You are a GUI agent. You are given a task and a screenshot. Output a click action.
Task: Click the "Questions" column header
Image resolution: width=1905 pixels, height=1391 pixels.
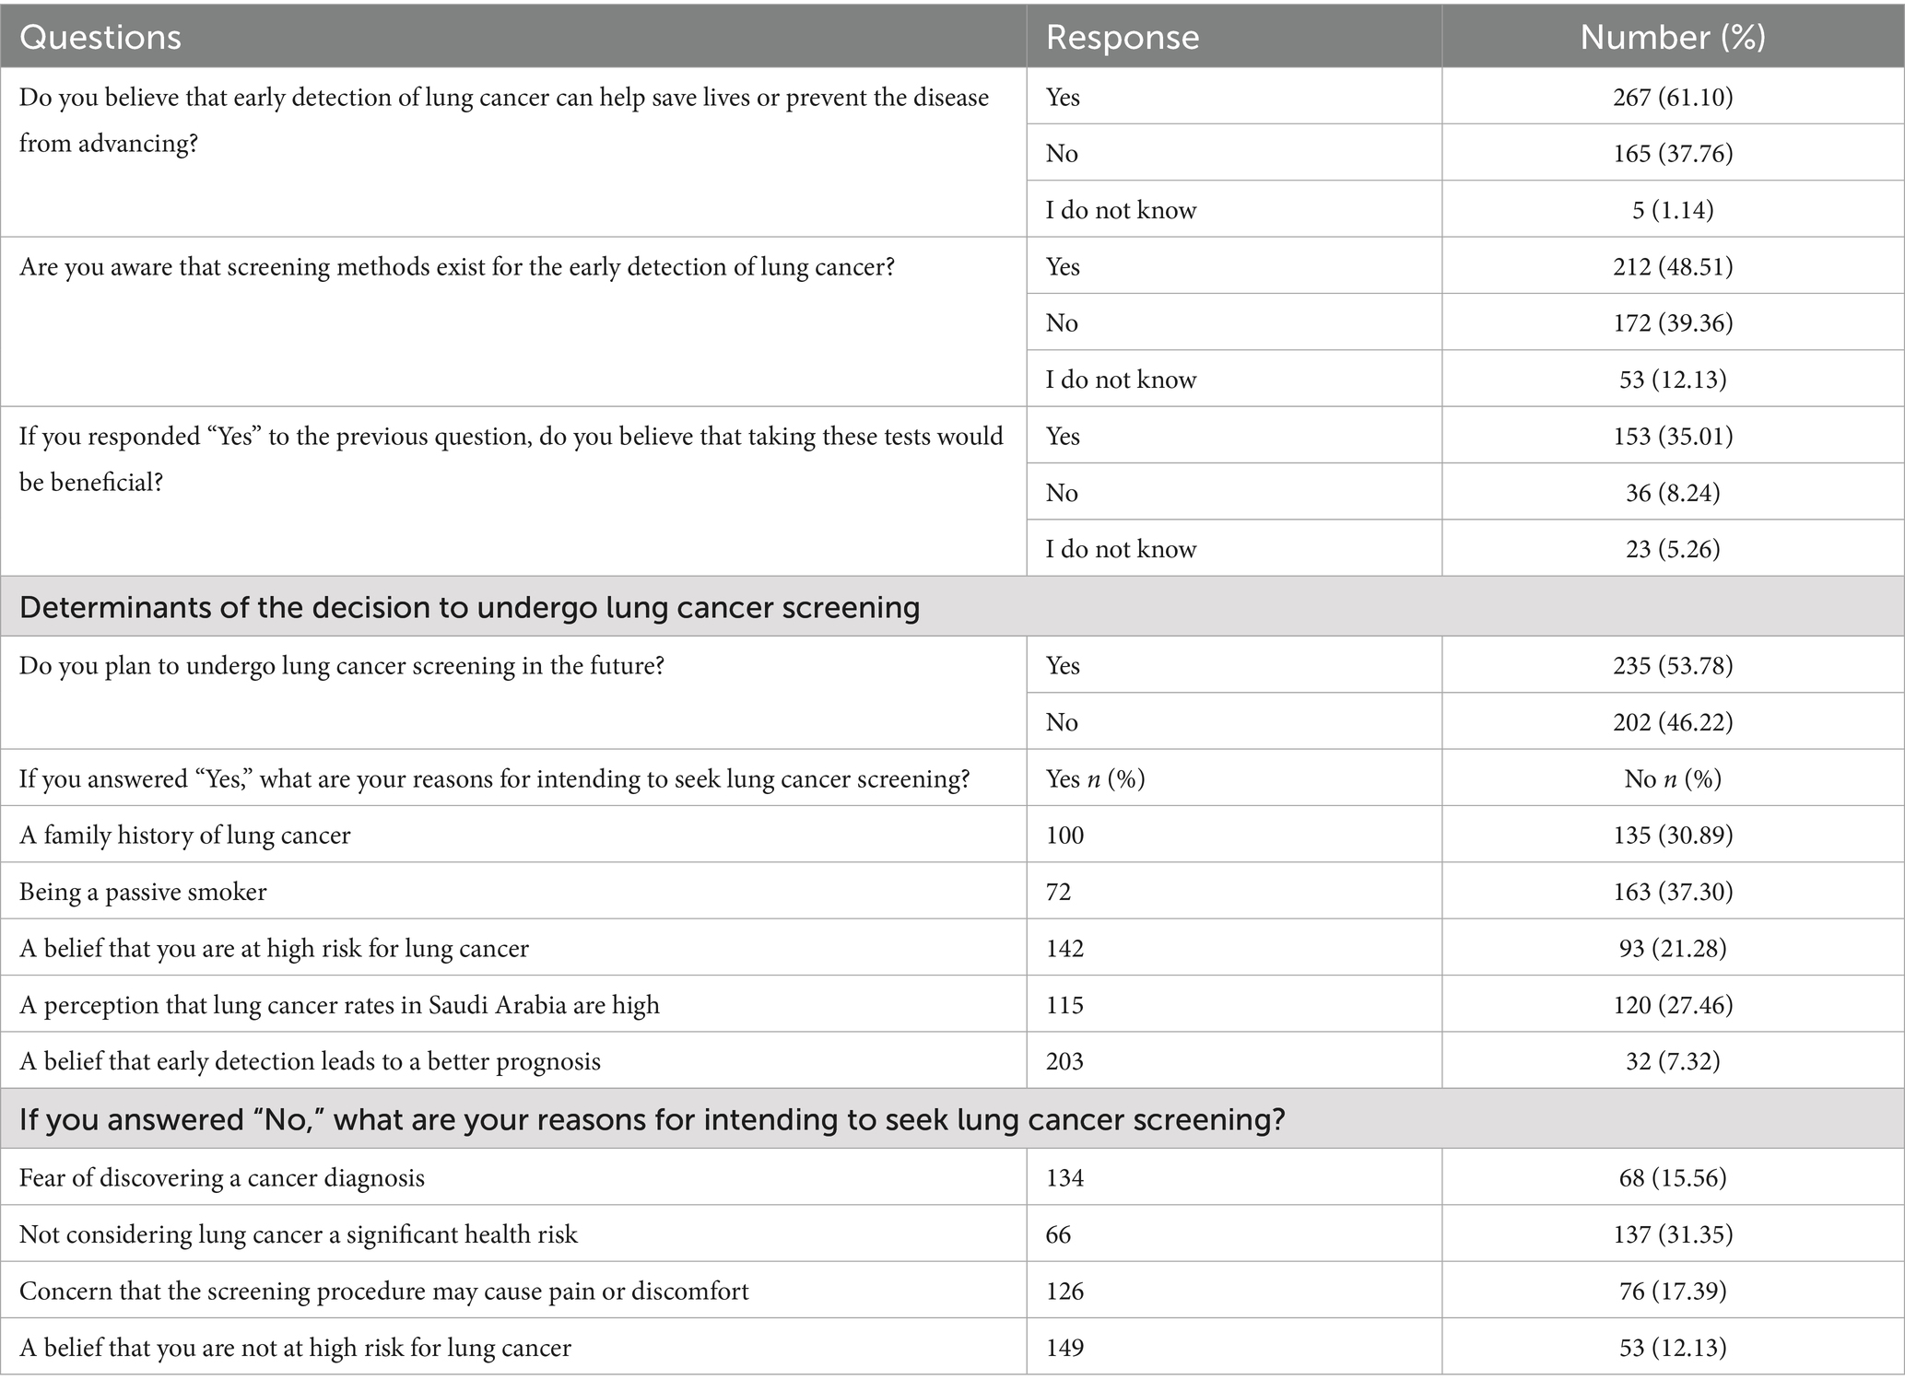click(100, 37)
